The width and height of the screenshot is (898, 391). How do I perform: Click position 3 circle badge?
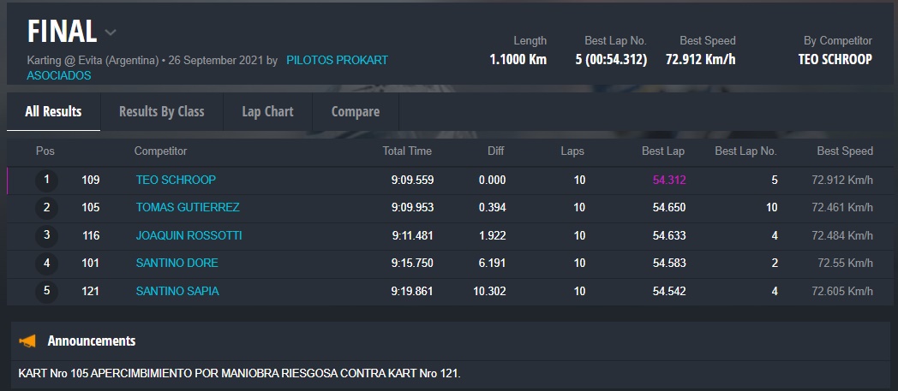tap(46, 235)
